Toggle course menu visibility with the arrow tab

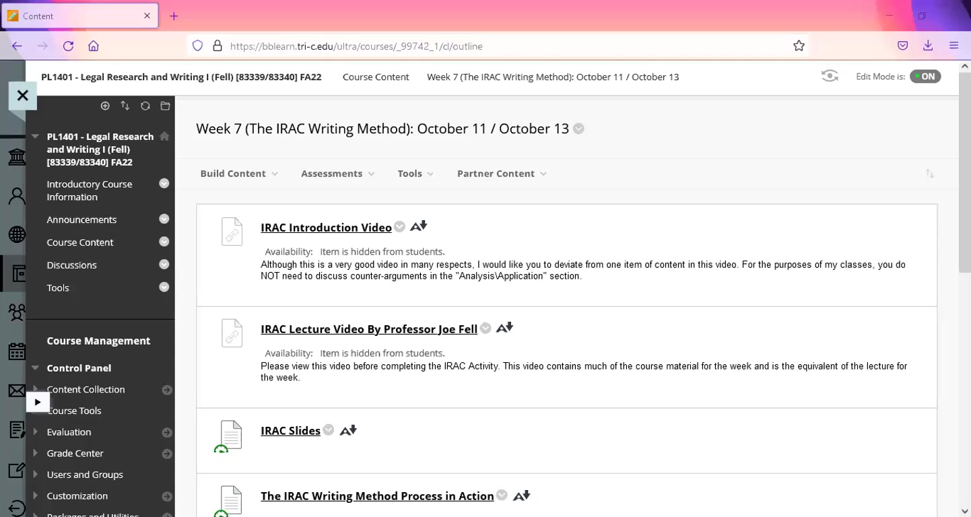(38, 402)
